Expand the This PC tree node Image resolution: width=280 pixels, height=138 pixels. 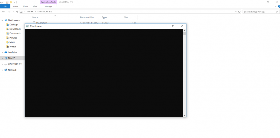(x=2, y=58)
